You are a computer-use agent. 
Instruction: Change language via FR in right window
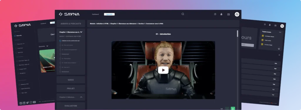coord(275,25)
